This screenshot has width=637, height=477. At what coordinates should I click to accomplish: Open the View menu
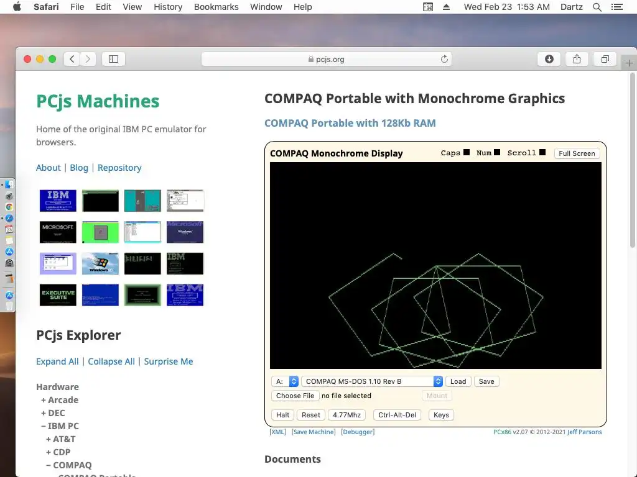[x=132, y=7]
